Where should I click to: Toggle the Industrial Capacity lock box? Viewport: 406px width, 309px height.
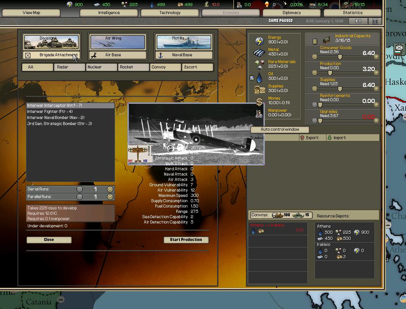coord(315,41)
